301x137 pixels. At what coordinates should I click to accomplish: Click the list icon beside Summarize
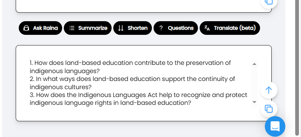(x=72, y=28)
